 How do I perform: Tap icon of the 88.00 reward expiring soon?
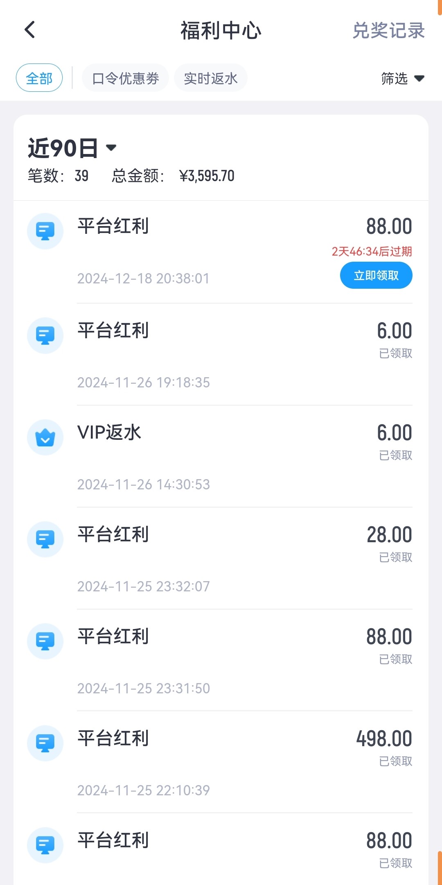[45, 231]
